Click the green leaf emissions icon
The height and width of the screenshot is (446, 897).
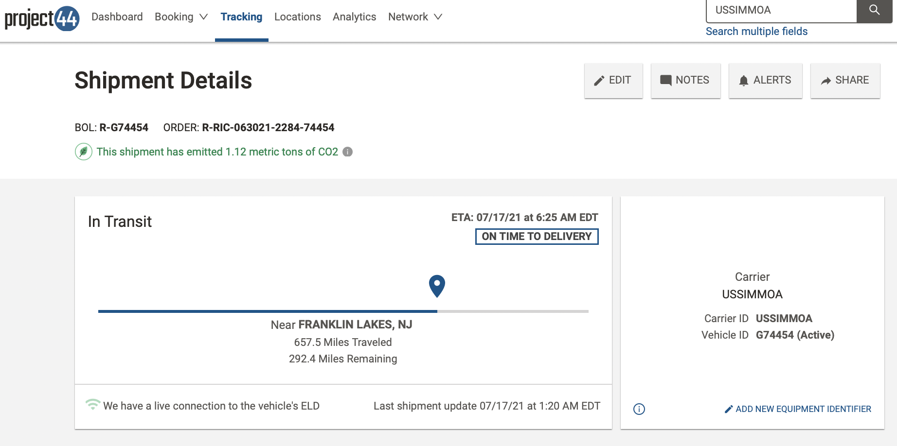84,152
